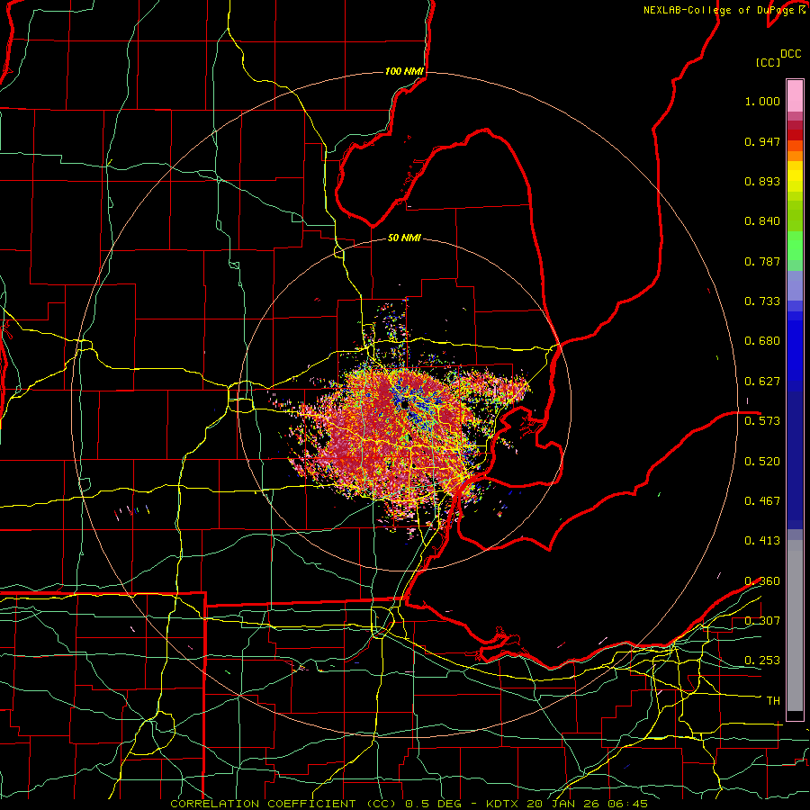
Task: Click the 1.000 scale value
Action: coord(762,101)
